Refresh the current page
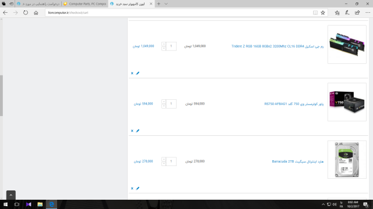Viewport: 373px width, 209px height. 26,13
